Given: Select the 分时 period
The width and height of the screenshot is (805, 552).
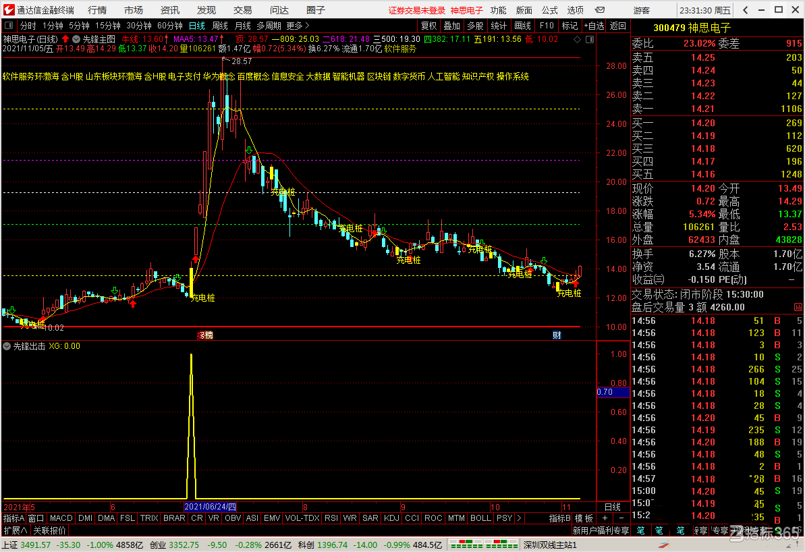Looking at the screenshot, I should [28, 26].
